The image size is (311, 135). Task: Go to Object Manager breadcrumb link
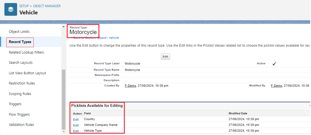[x=47, y=6]
